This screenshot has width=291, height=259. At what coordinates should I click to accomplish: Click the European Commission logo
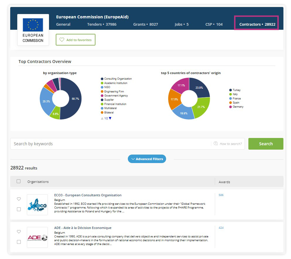pos(33,30)
